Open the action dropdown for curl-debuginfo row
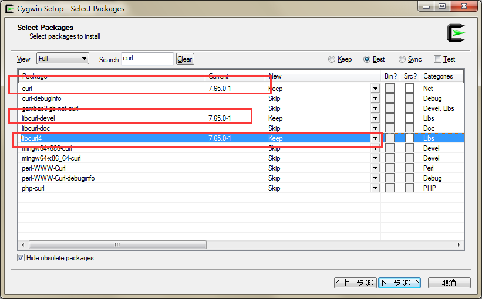Image resolution: width=482 pixels, height=299 pixels. pyautogui.click(x=375, y=98)
